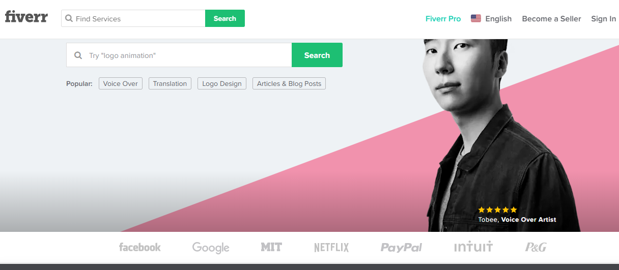The height and width of the screenshot is (270, 619).
Task: Click the US flag language icon
Action: coord(476,18)
